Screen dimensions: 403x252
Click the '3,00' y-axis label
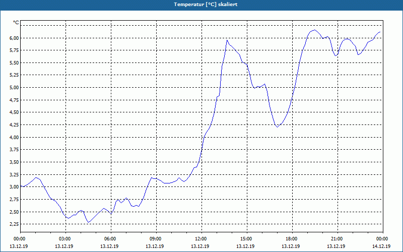pos(14,187)
